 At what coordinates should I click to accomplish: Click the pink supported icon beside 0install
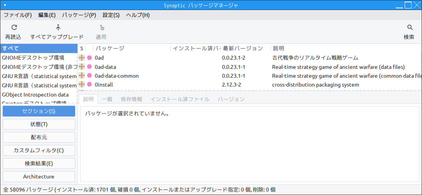coord(89,85)
